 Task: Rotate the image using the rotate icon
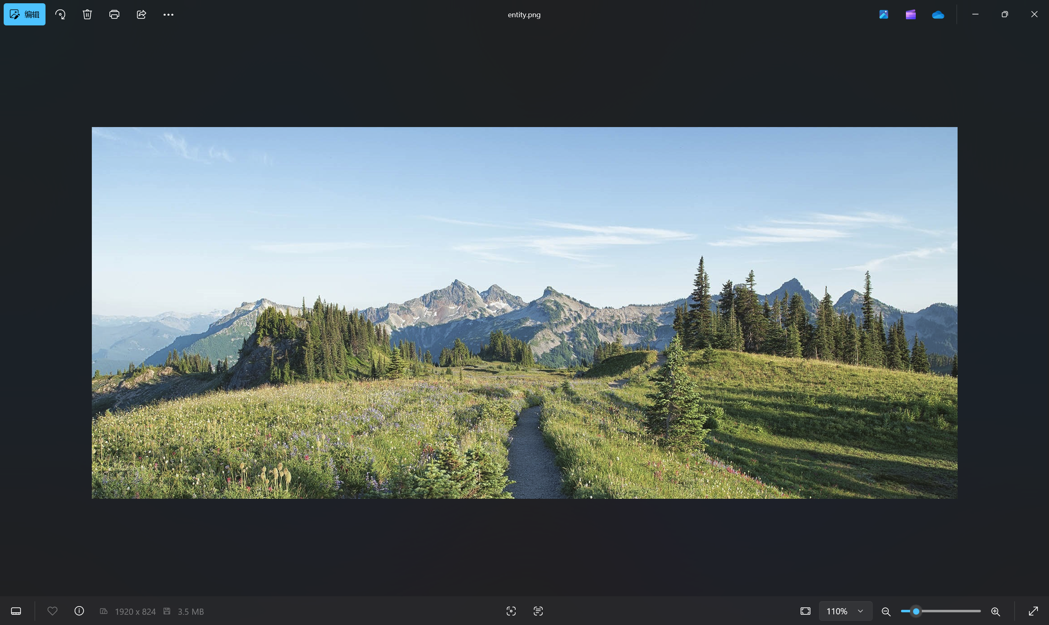click(x=60, y=14)
